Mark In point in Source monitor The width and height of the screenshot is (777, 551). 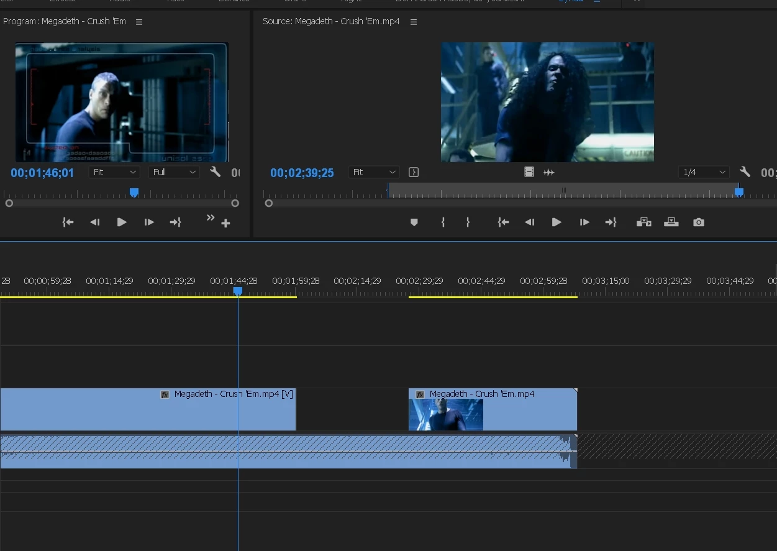point(443,222)
